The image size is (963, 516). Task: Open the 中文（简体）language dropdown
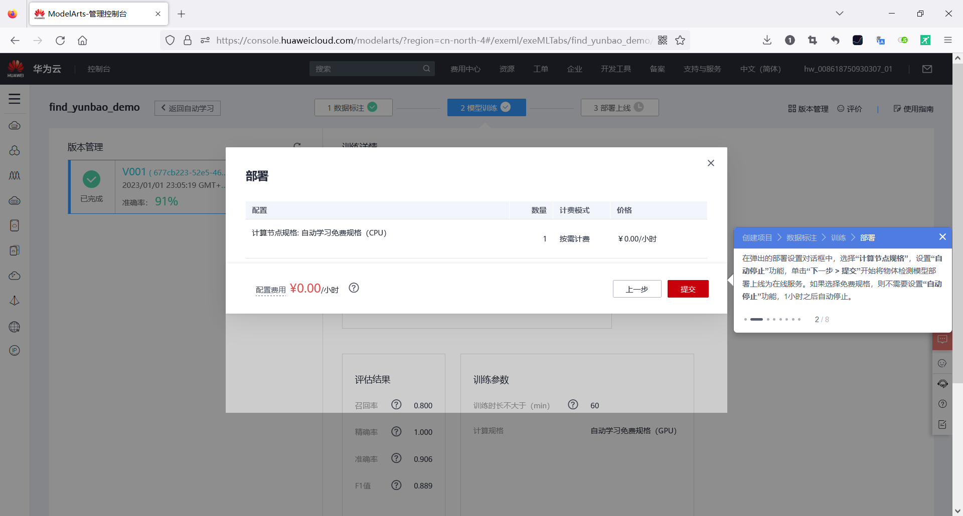tap(760, 69)
